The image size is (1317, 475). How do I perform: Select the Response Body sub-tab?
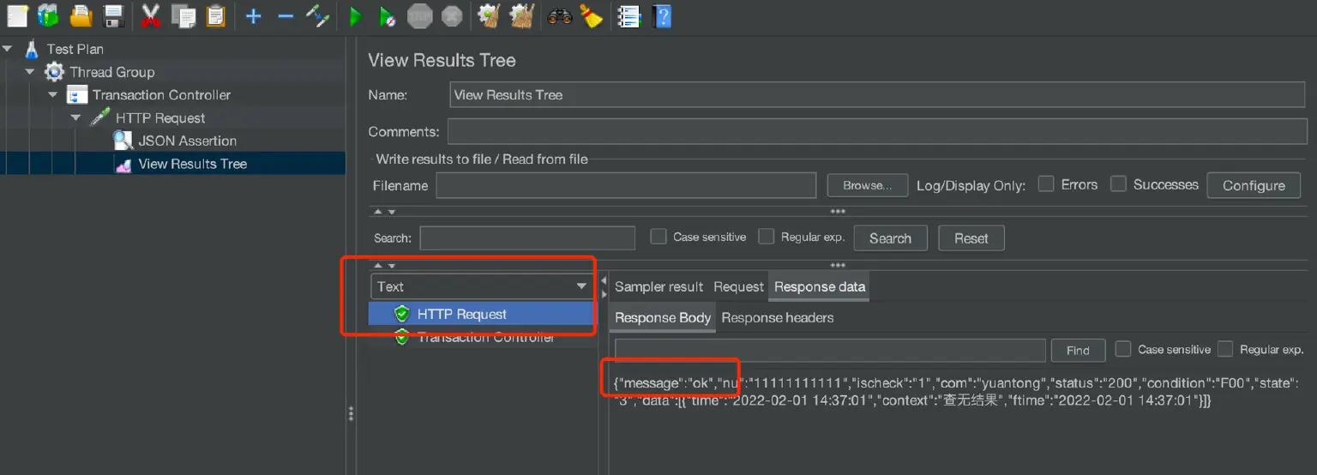[x=663, y=318]
